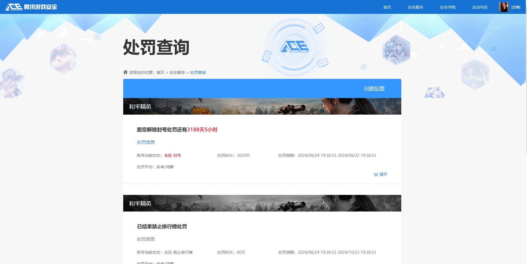This screenshot has height=264, width=527.
Task: Click the 首页 link in the breadcrumb
Action: point(160,72)
